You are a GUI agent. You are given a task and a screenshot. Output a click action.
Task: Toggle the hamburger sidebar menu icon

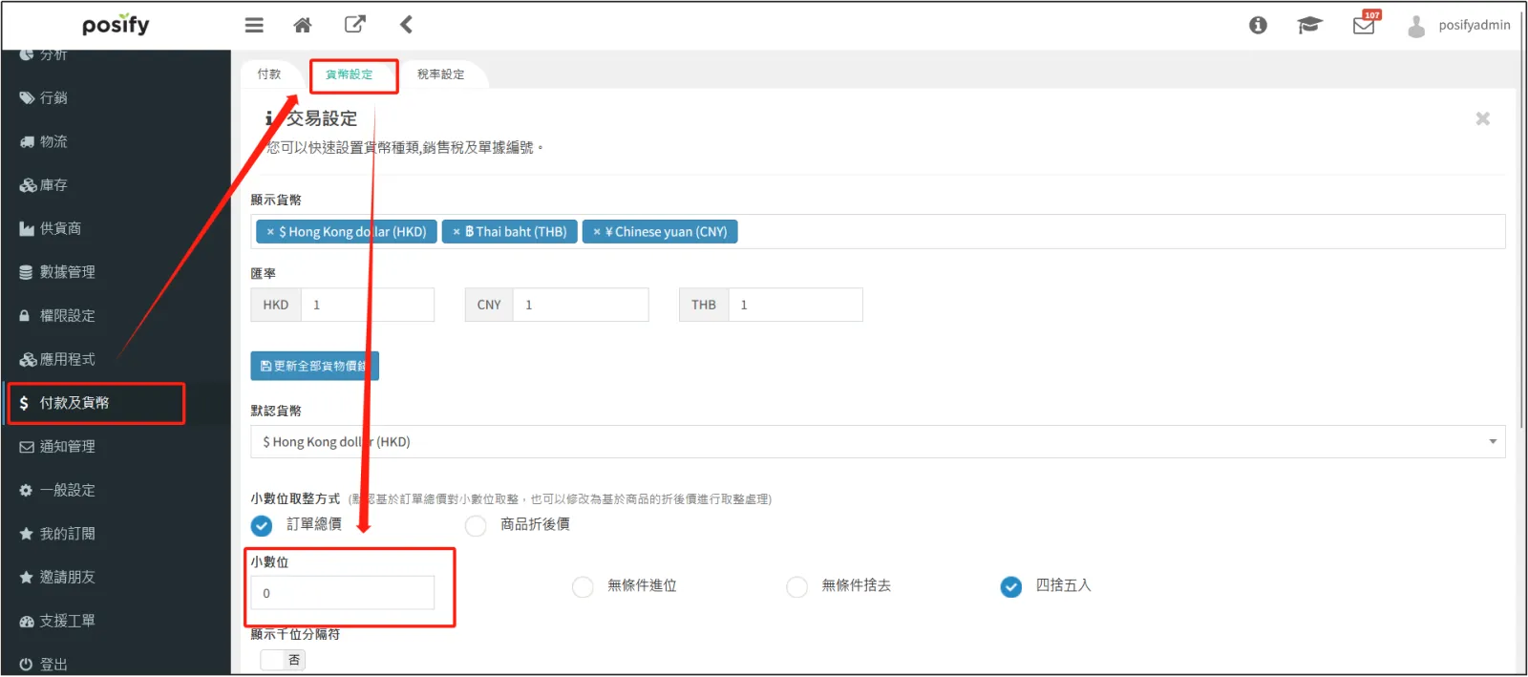click(x=254, y=25)
